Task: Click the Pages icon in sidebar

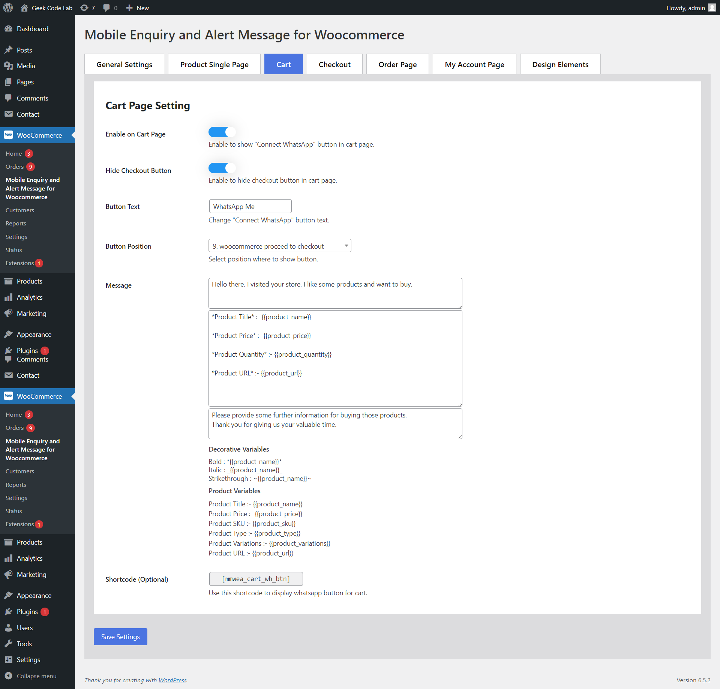Action: point(9,82)
